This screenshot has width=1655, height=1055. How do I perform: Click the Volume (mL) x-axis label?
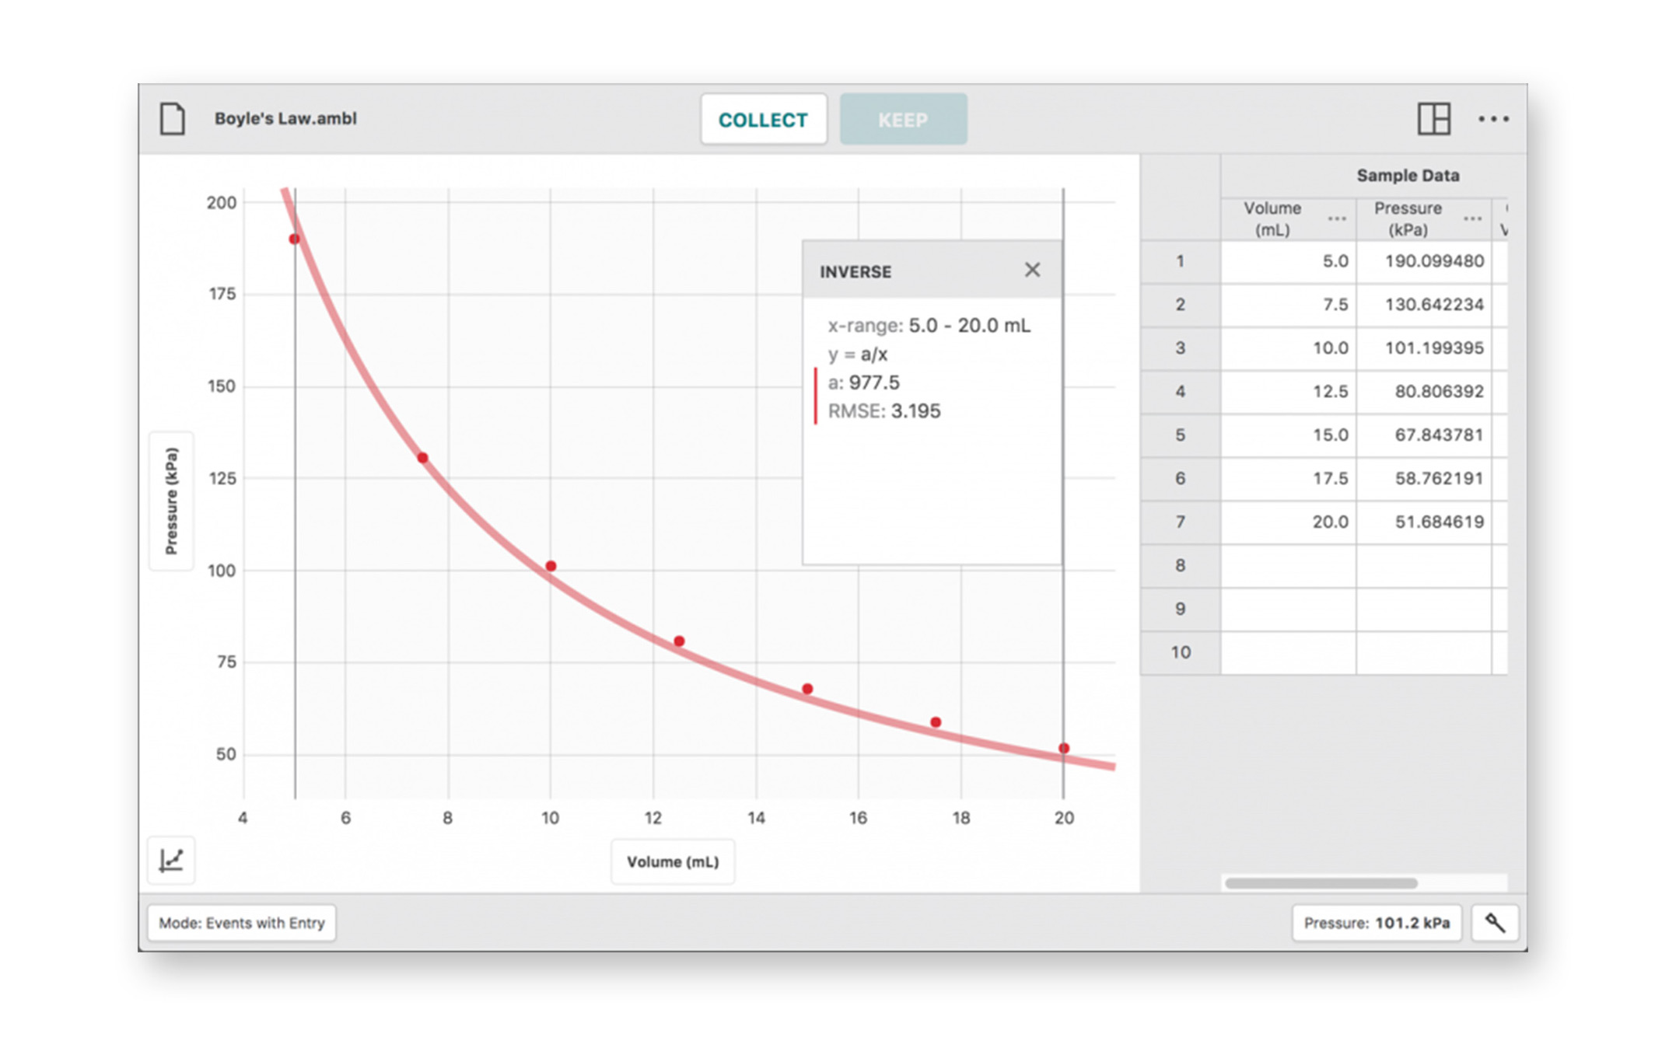[673, 861]
